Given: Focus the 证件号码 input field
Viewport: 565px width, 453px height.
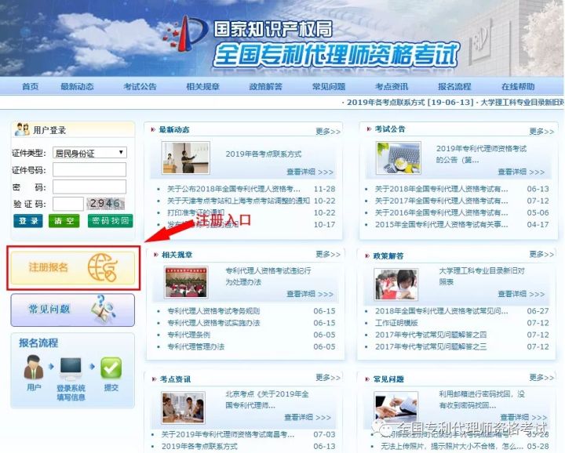Looking at the screenshot, I should pos(89,169).
